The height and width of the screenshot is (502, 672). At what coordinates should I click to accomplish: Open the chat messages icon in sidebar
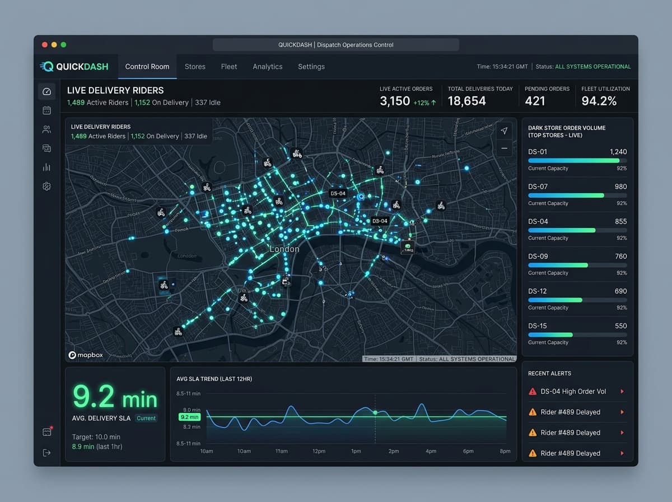46,148
